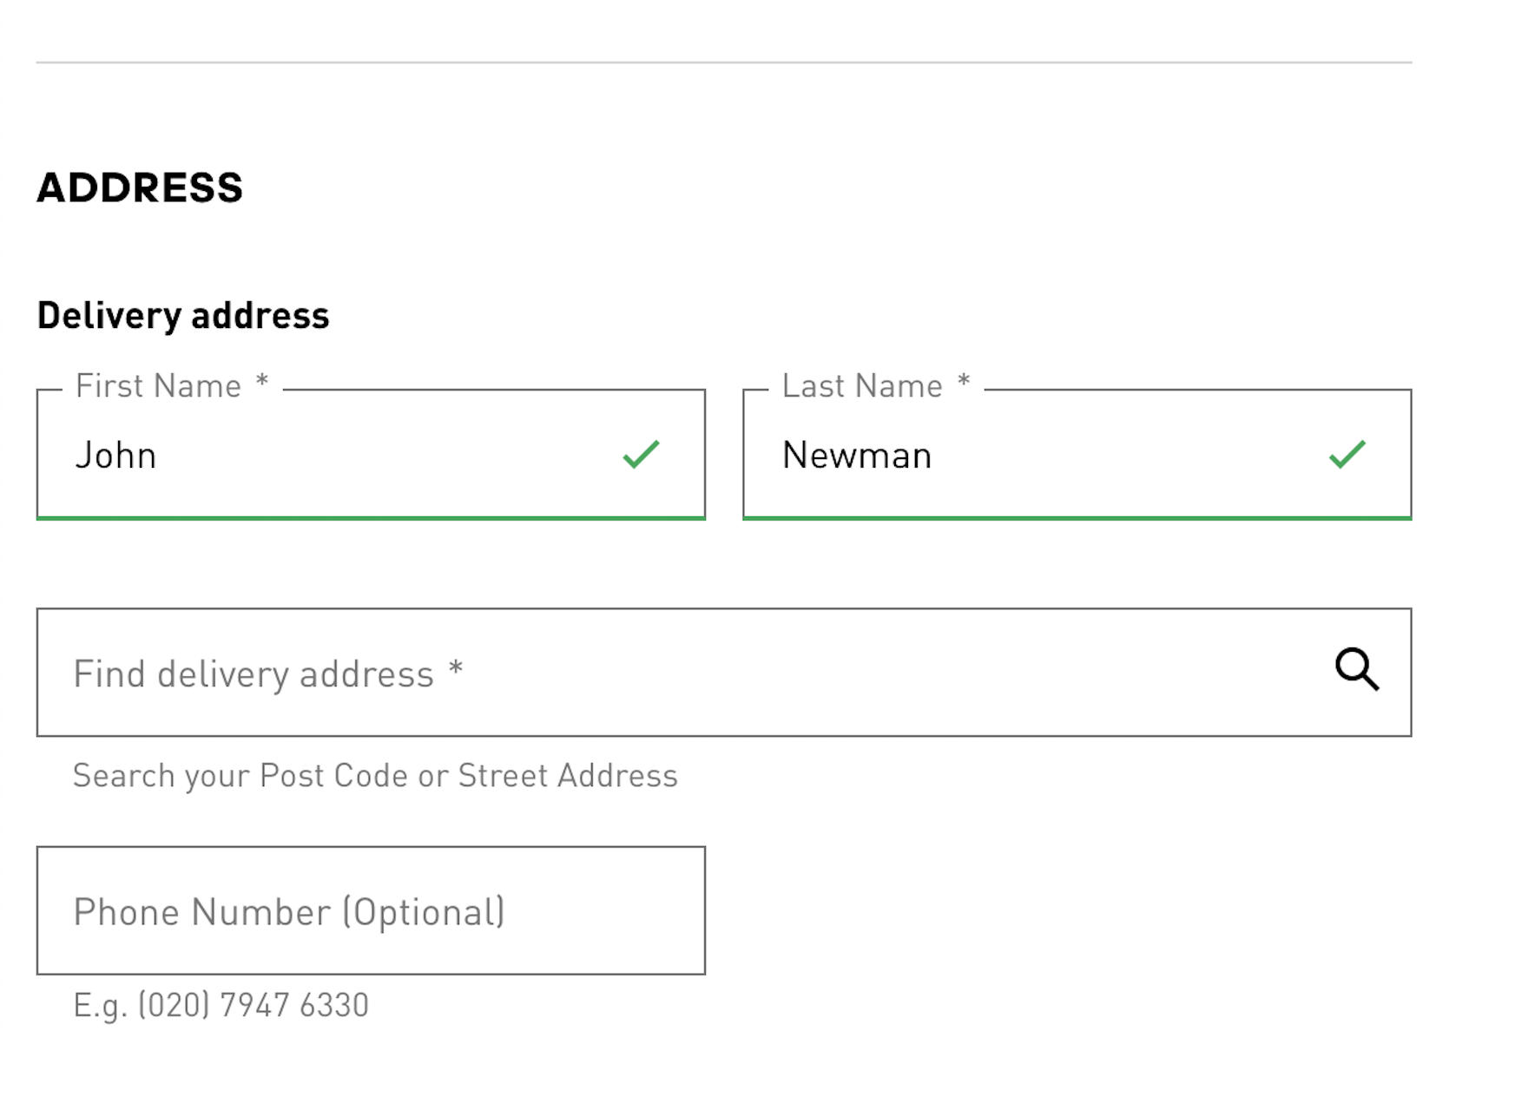Click the green underline below Last Name field
1528x1097 pixels.
tap(1077, 518)
